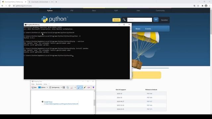The image size is (212, 119).
Task: Expand the Modus dropdown arrow
Action: coord(47,87)
